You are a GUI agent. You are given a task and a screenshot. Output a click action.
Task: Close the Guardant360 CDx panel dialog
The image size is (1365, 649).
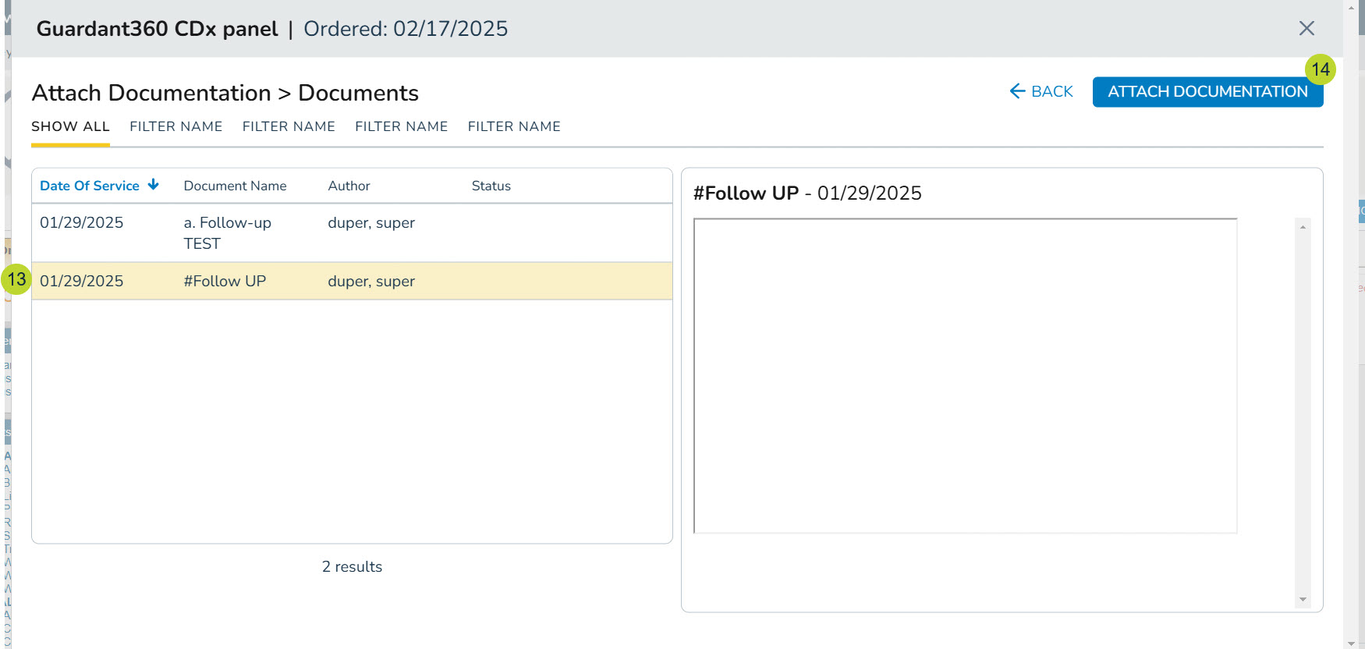[x=1306, y=29]
